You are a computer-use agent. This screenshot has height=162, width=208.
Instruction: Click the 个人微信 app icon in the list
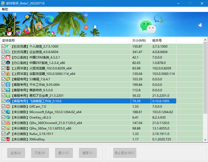[x=8, y=46]
